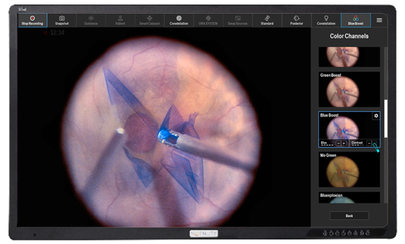The width and height of the screenshot is (405, 244).
Task: Toggle the Standard view mode
Action: click(267, 20)
